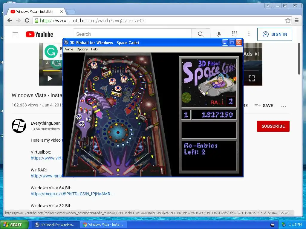Open the Chrome hamburger menu
The image size is (306, 229).
tap(296, 21)
